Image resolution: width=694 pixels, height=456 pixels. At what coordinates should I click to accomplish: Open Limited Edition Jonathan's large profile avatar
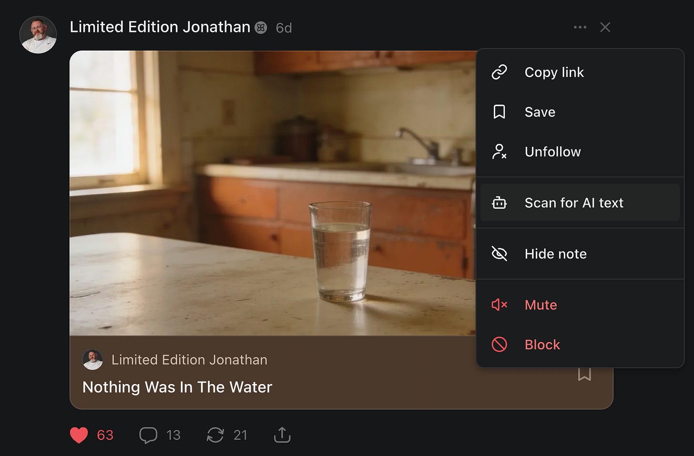pyautogui.click(x=38, y=35)
